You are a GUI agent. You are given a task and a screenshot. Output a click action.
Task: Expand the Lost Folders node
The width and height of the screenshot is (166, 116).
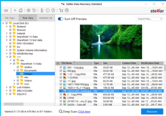click(7, 87)
